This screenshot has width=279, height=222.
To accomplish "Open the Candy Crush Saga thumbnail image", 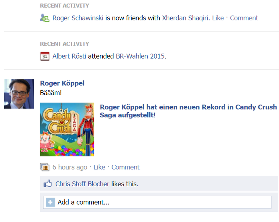I will click(67, 129).
